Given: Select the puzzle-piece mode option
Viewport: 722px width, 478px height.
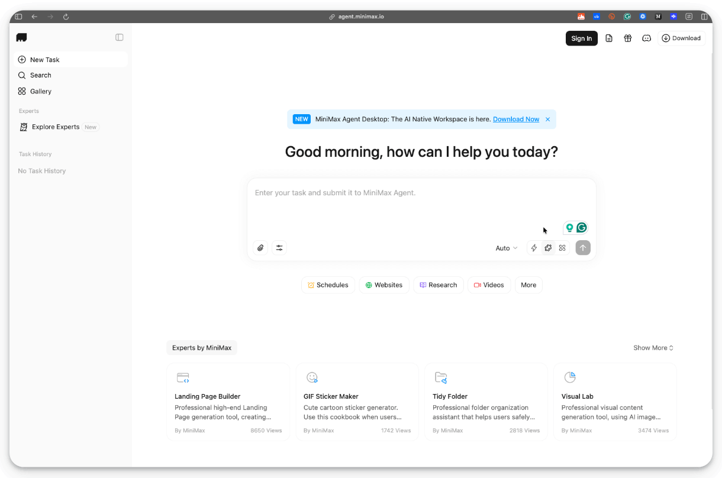Looking at the screenshot, I should (x=548, y=248).
